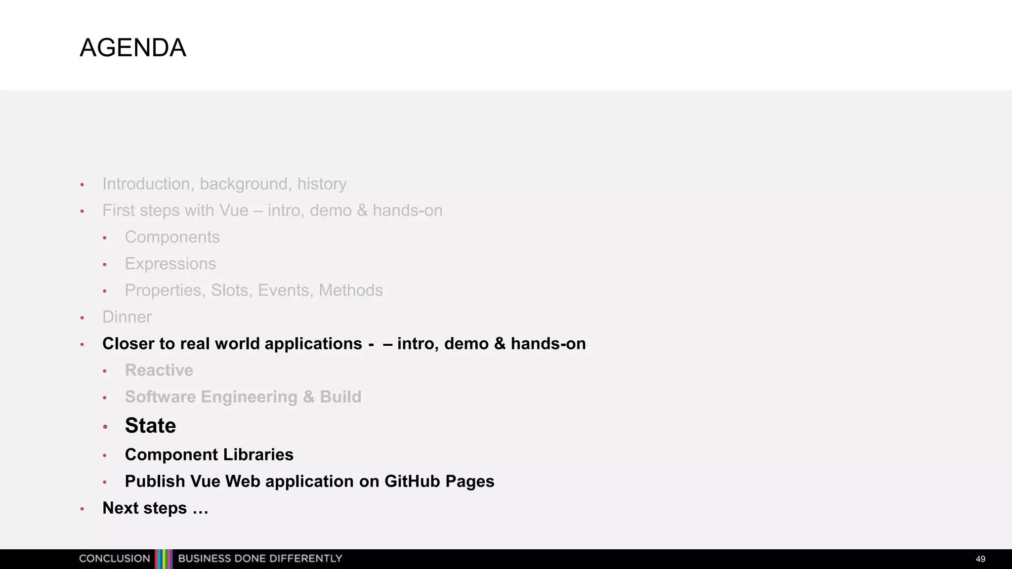Select the 'Components' sub-item
1012x569 pixels.
(x=172, y=237)
